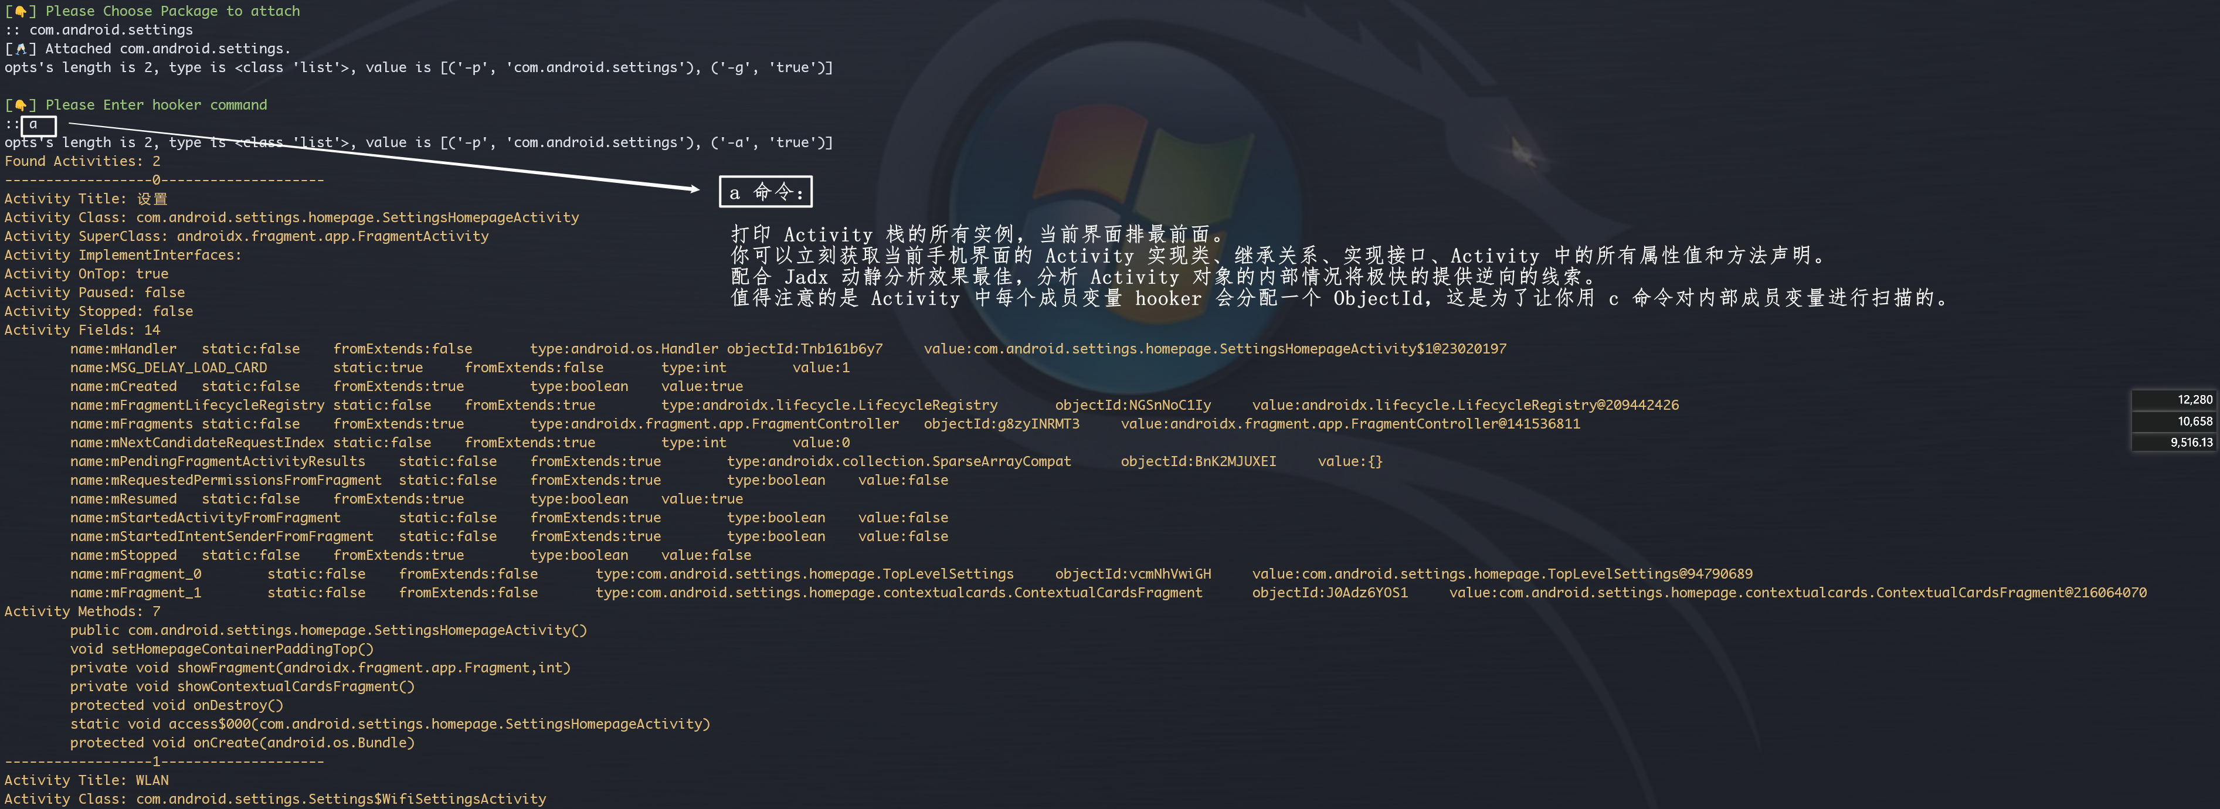Click the 'type:androidx.collection.SparseArrayCompat' text
Image resolution: width=2220 pixels, height=809 pixels.
(899, 462)
